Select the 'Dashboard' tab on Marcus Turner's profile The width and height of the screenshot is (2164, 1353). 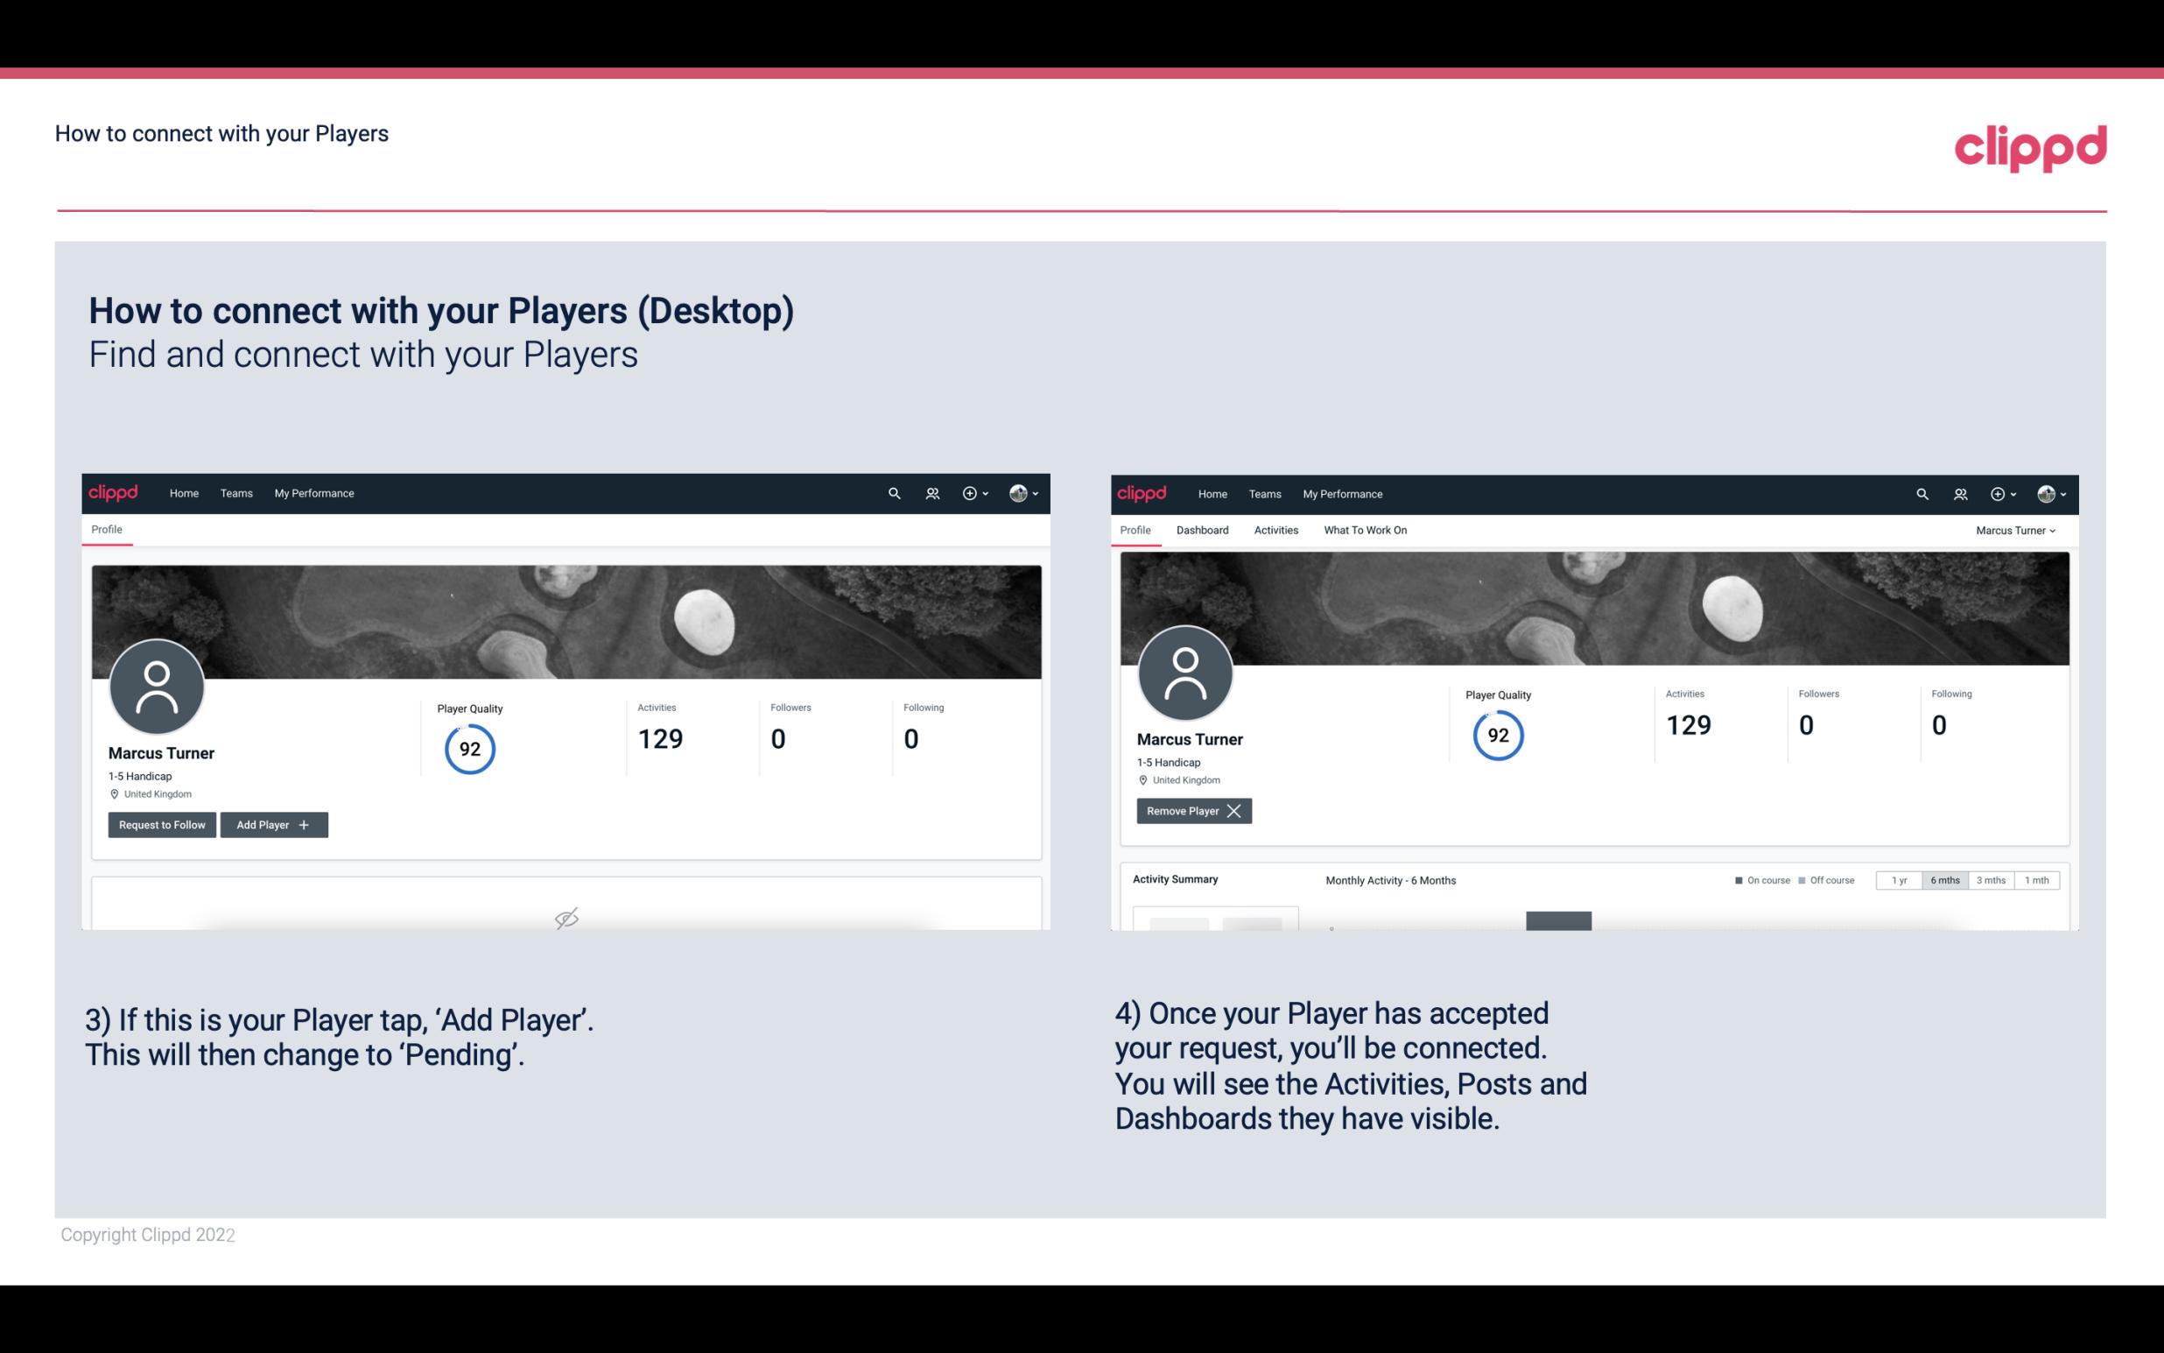click(x=1201, y=530)
